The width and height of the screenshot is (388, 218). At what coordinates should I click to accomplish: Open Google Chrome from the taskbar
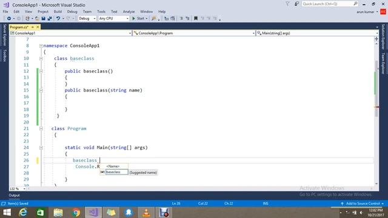point(76,213)
